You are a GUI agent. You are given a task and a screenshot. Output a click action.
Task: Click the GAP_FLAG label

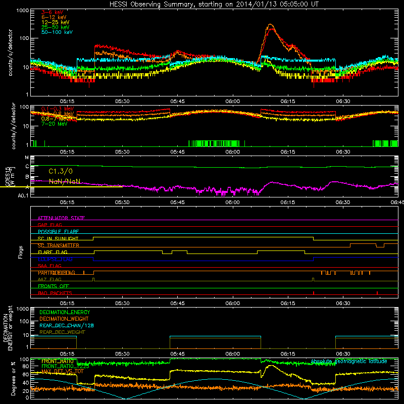49,225
